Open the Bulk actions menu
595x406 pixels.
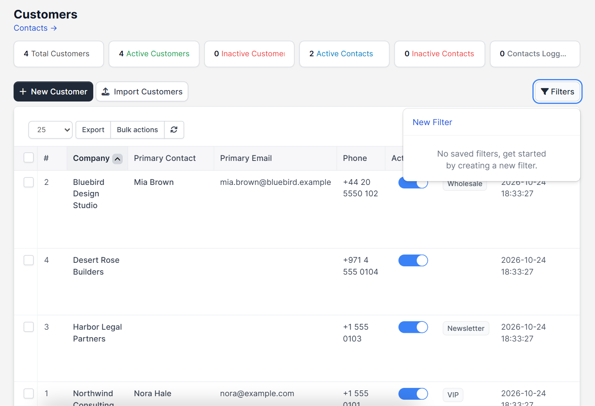click(137, 130)
